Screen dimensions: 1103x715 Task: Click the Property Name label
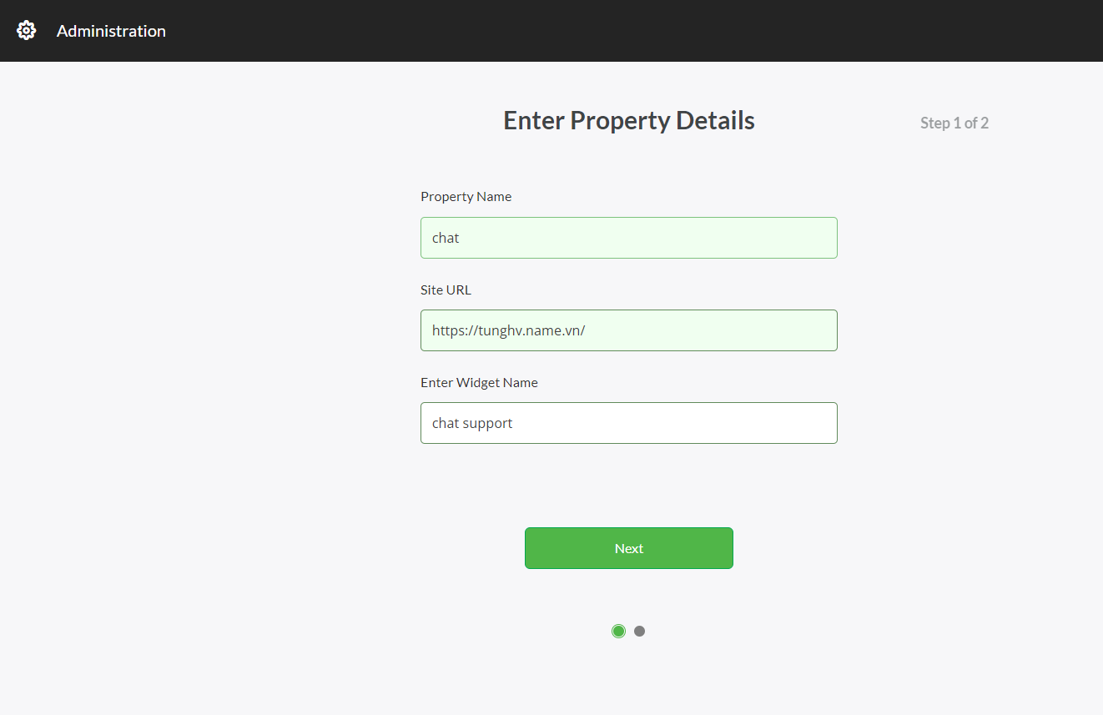(x=466, y=197)
